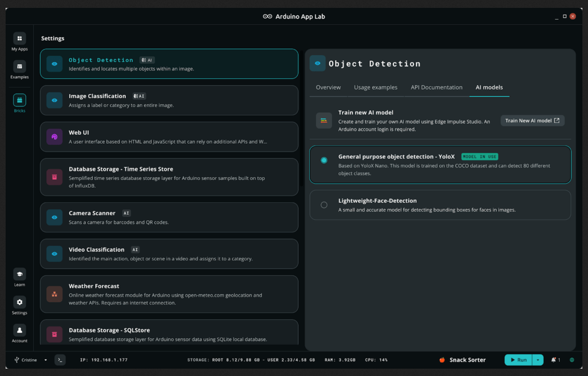Open the Learn section icon
The height and width of the screenshot is (376, 588).
click(19, 275)
